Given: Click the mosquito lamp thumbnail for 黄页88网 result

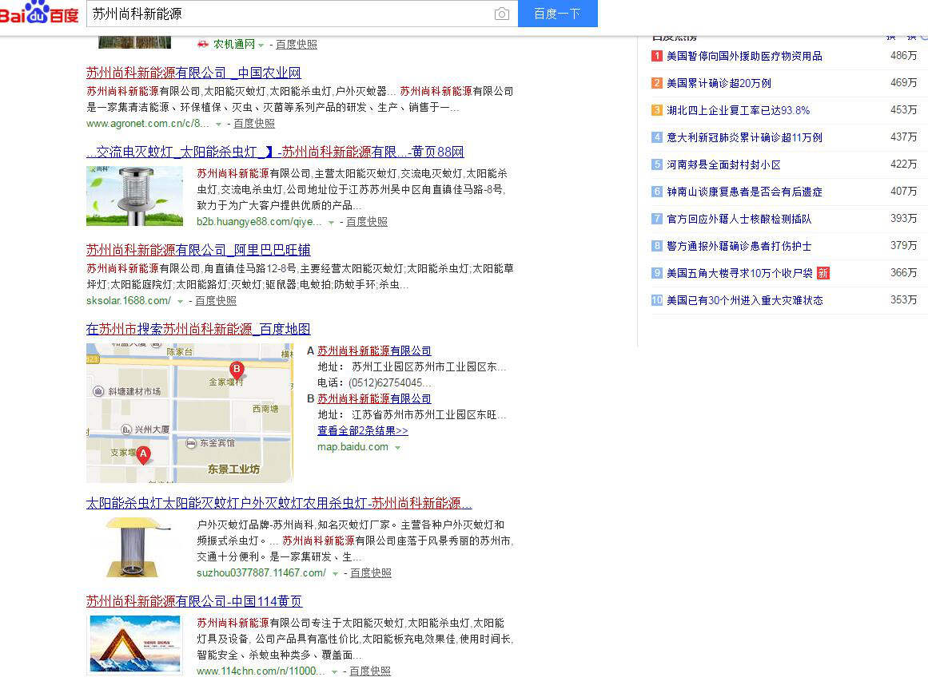Looking at the screenshot, I should (x=134, y=196).
